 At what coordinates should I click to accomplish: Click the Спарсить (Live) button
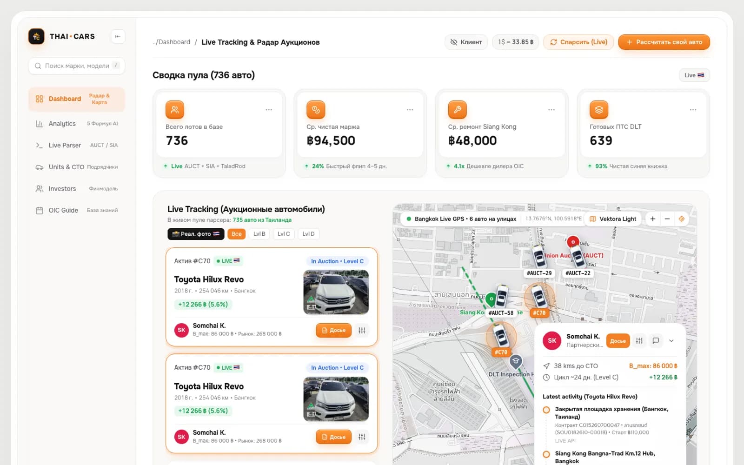[x=578, y=42]
